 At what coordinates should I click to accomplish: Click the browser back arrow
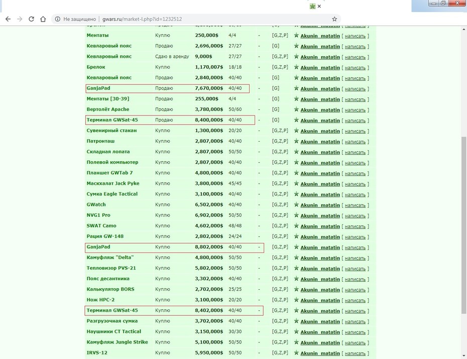tap(8, 19)
